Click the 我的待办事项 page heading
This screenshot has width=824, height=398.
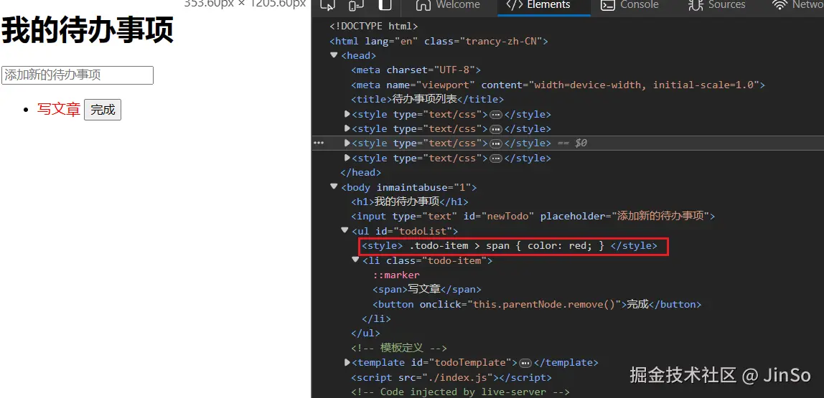[88, 30]
